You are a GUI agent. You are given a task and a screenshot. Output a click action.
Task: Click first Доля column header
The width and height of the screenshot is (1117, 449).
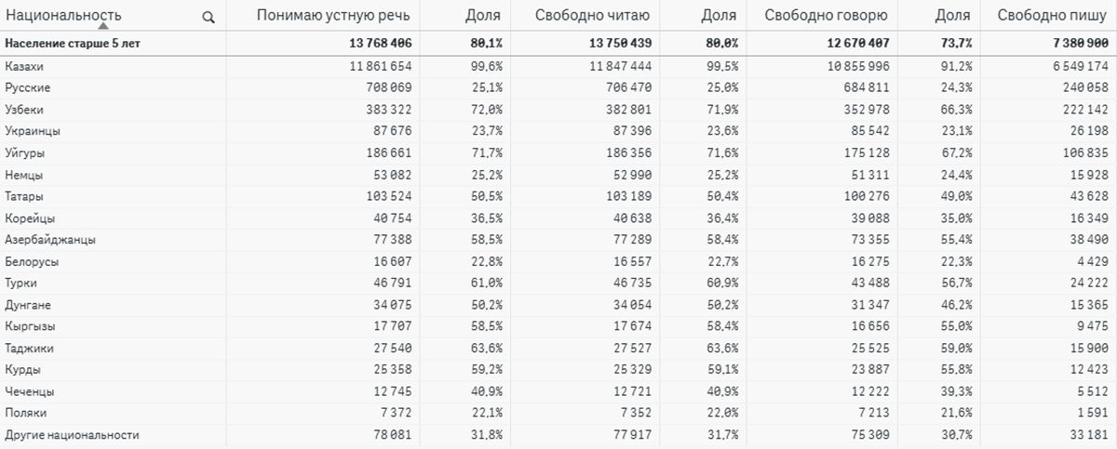483,15
